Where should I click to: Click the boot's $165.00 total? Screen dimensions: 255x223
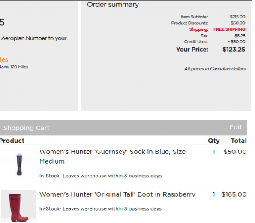coord(234,194)
